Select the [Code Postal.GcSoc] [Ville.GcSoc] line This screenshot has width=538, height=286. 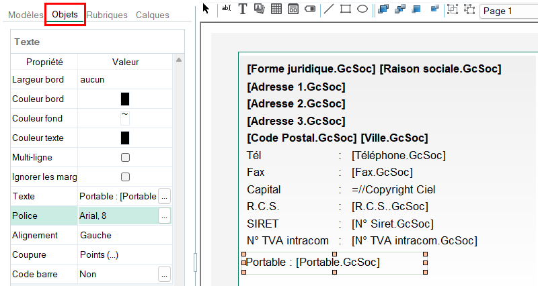(338, 138)
